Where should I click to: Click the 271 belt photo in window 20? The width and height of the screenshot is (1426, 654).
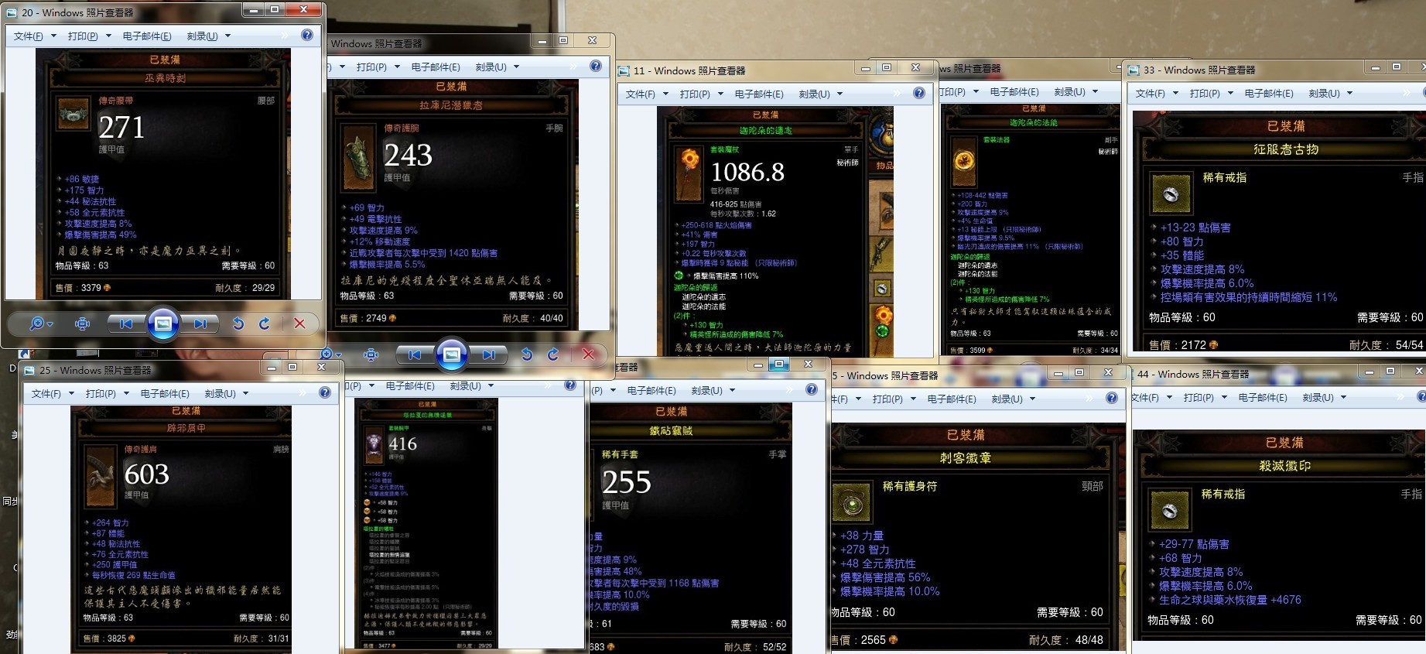pyautogui.click(x=163, y=173)
